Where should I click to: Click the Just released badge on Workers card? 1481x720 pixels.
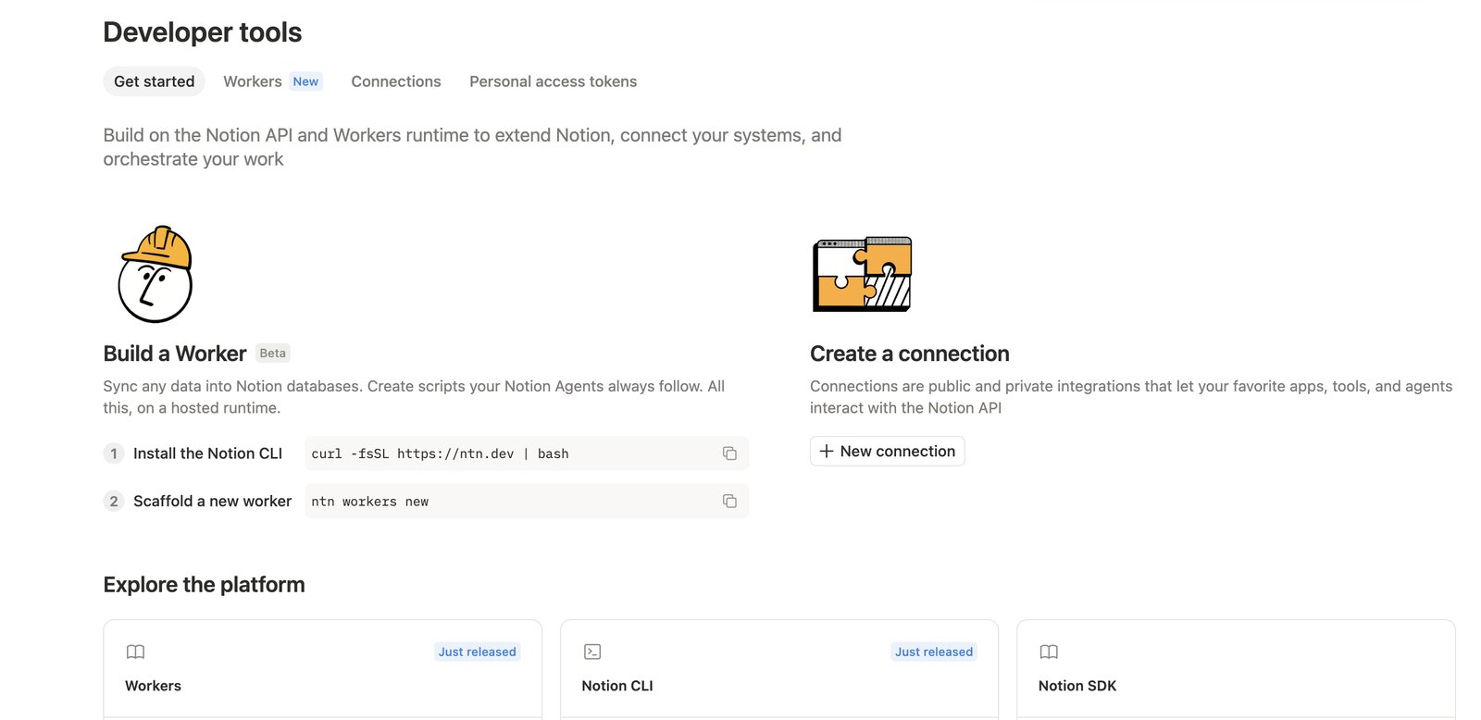(478, 652)
